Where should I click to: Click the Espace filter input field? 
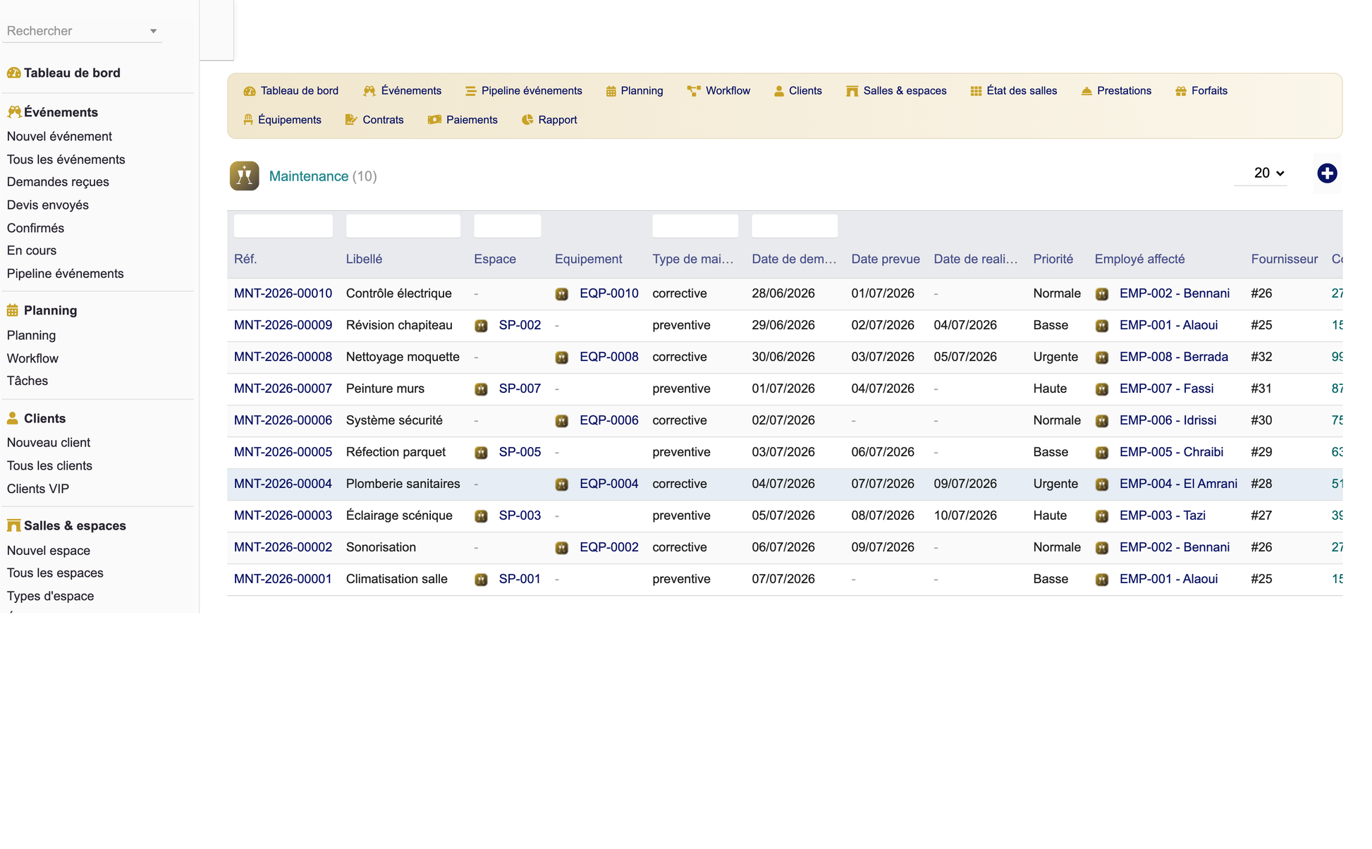[508, 226]
